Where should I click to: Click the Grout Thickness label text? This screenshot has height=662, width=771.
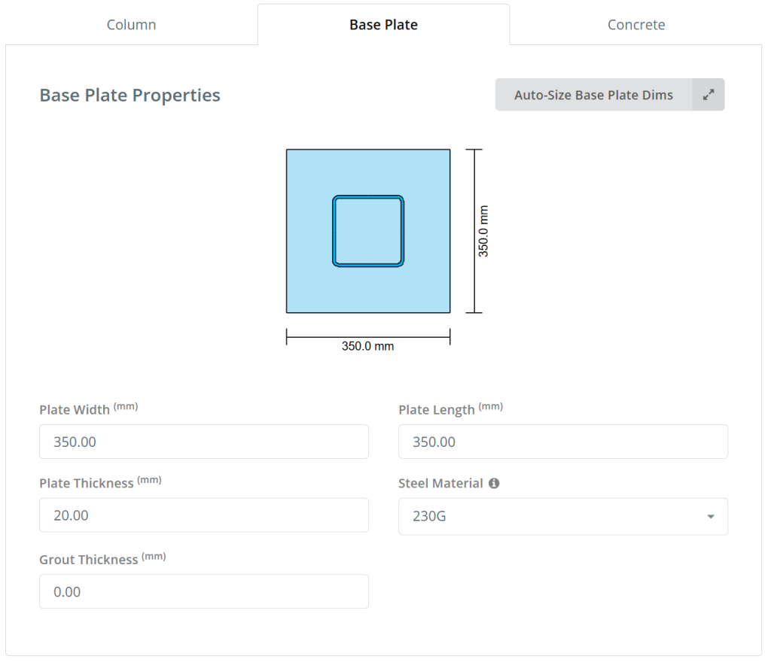pos(88,560)
